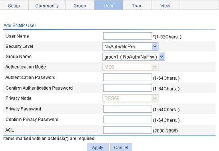Click the Authentication Password label
The image size is (219, 151).
[30, 77]
